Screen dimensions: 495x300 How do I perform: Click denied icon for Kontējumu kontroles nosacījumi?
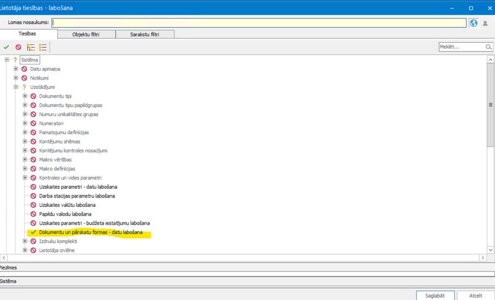pyautogui.click(x=33, y=150)
